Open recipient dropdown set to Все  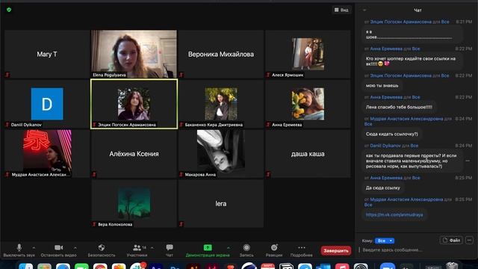click(385, 241)
